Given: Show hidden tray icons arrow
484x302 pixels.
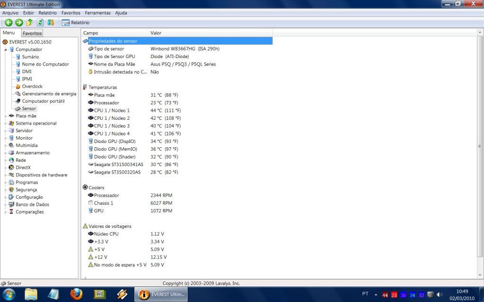Looking at the screenshot, I should pyautogui.click(x=376, y=294).
